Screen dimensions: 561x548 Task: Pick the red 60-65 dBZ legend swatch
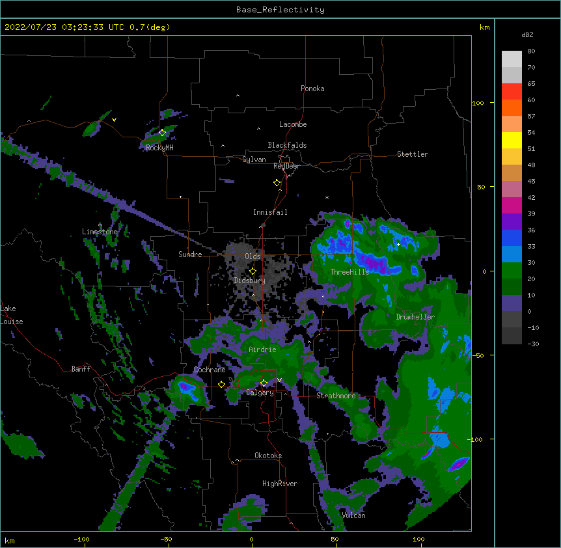pyautogui.click(x=512, y=91)
